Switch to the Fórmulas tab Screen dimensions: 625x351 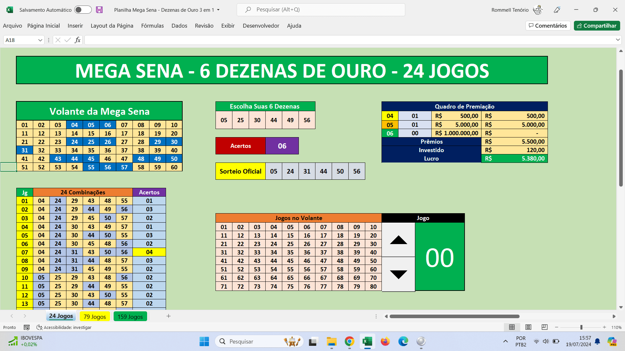coord(152,26)
